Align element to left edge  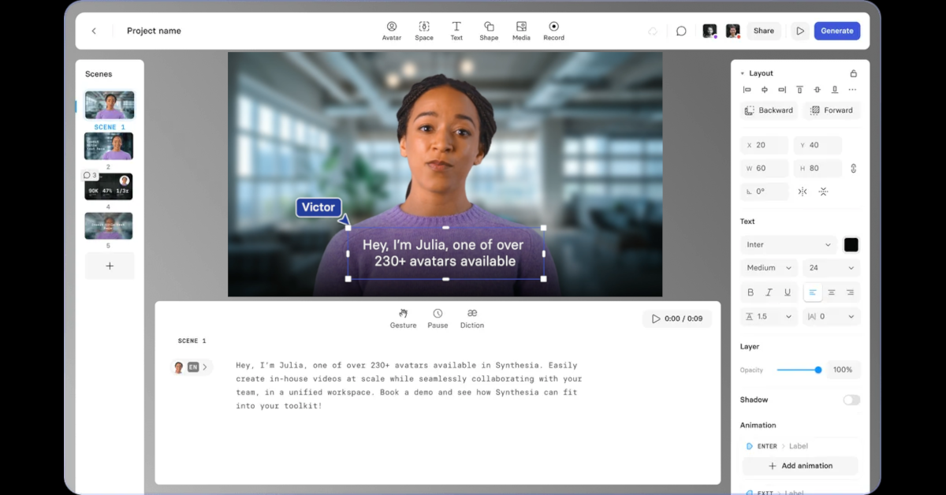[747, 90]
